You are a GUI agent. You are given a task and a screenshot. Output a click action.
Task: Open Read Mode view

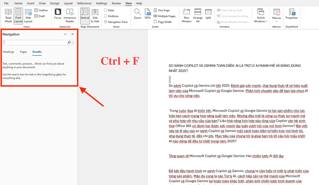(8, 16)
